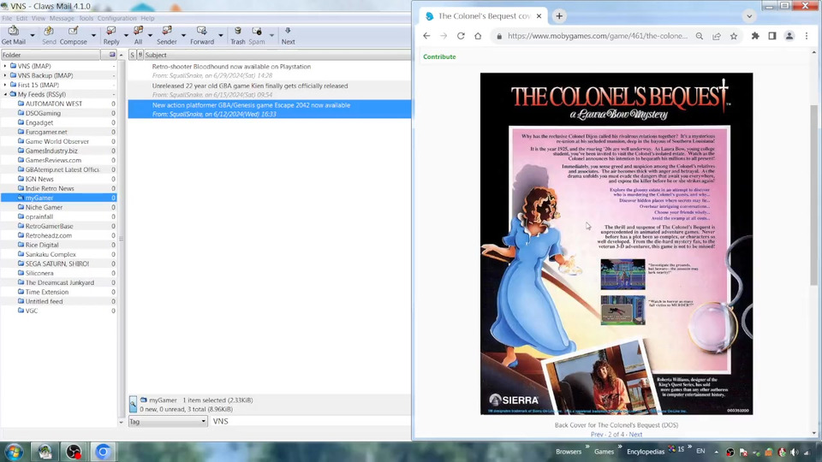Open the browser profile icon
The image size is (822, 462).
tap(789, 36)
